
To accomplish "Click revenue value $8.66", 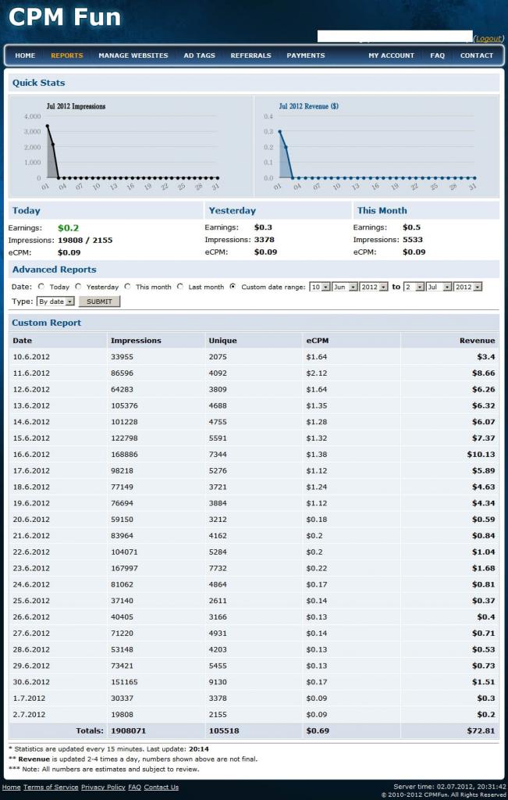I will [483, 373].
